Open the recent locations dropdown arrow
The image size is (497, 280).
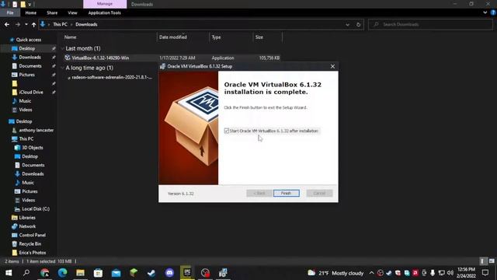point(26,24)
